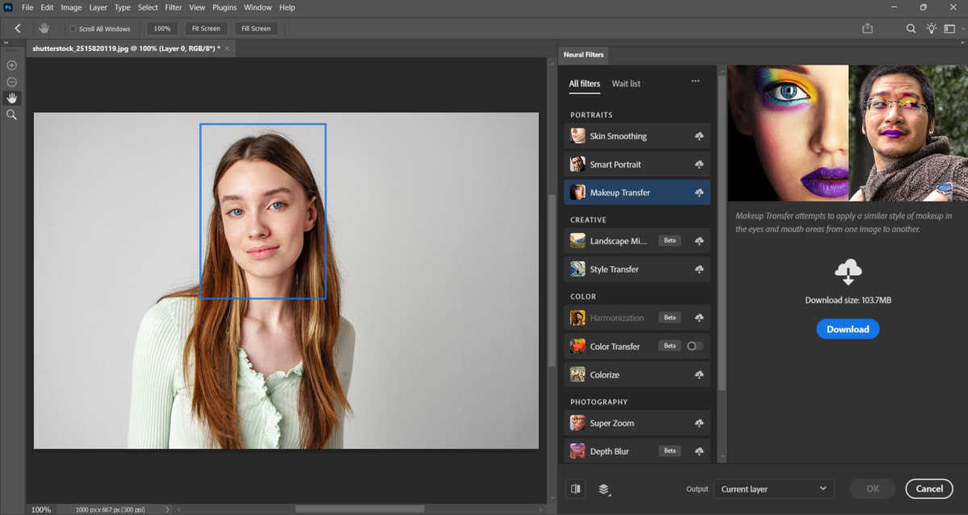The height and width of the screenshot is (515, 968).
Task: Switch to the All filters tab
Action: [x=584, y=84]
